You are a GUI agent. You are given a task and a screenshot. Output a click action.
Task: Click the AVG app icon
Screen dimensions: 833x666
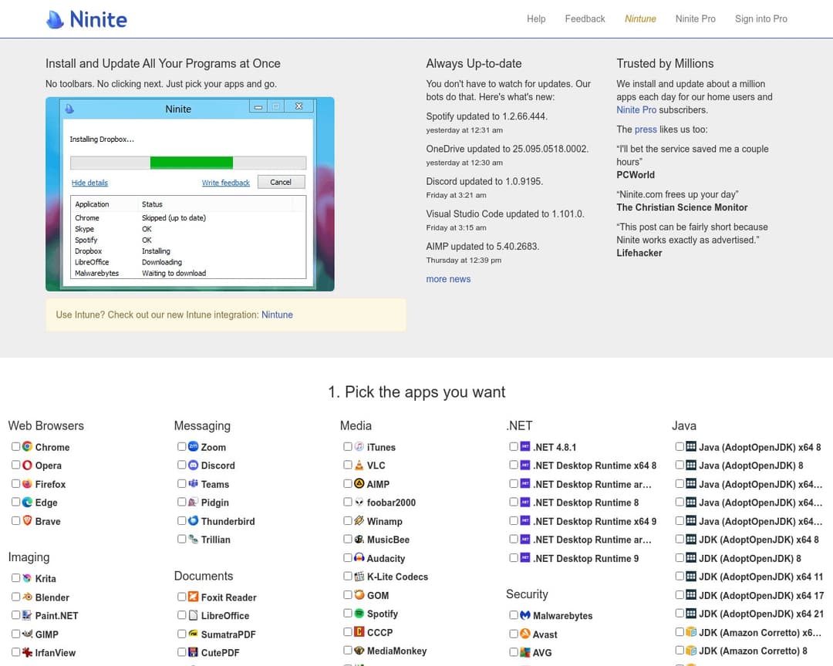click(525, 652)
